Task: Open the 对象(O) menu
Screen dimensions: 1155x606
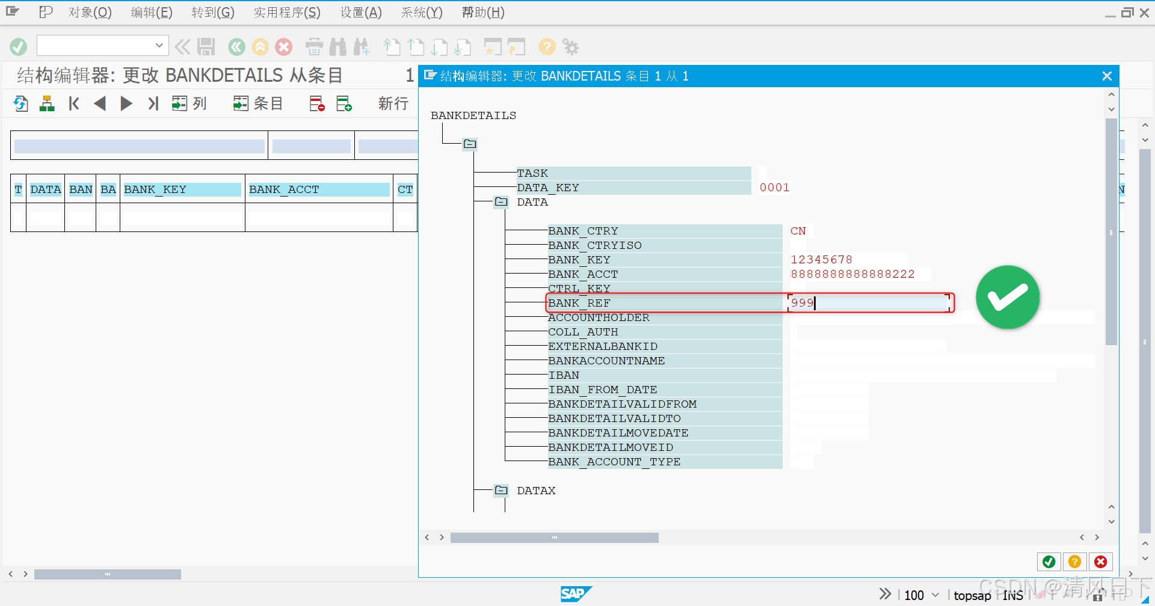Action: 90,12
